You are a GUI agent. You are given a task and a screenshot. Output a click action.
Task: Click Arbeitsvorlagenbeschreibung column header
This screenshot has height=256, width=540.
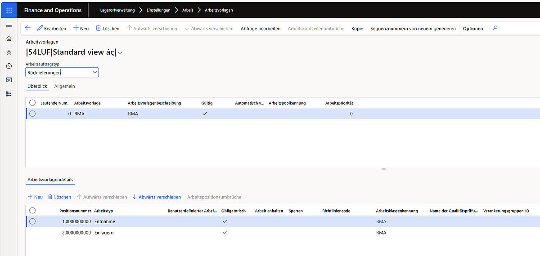click(154, 103)
